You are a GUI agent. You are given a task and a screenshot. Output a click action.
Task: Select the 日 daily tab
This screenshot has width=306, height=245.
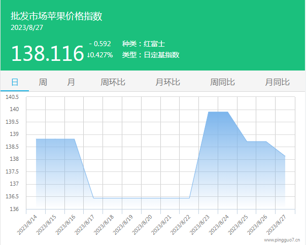click(15, 82)
